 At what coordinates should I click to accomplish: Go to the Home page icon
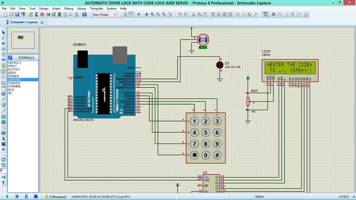pos(31,14)
